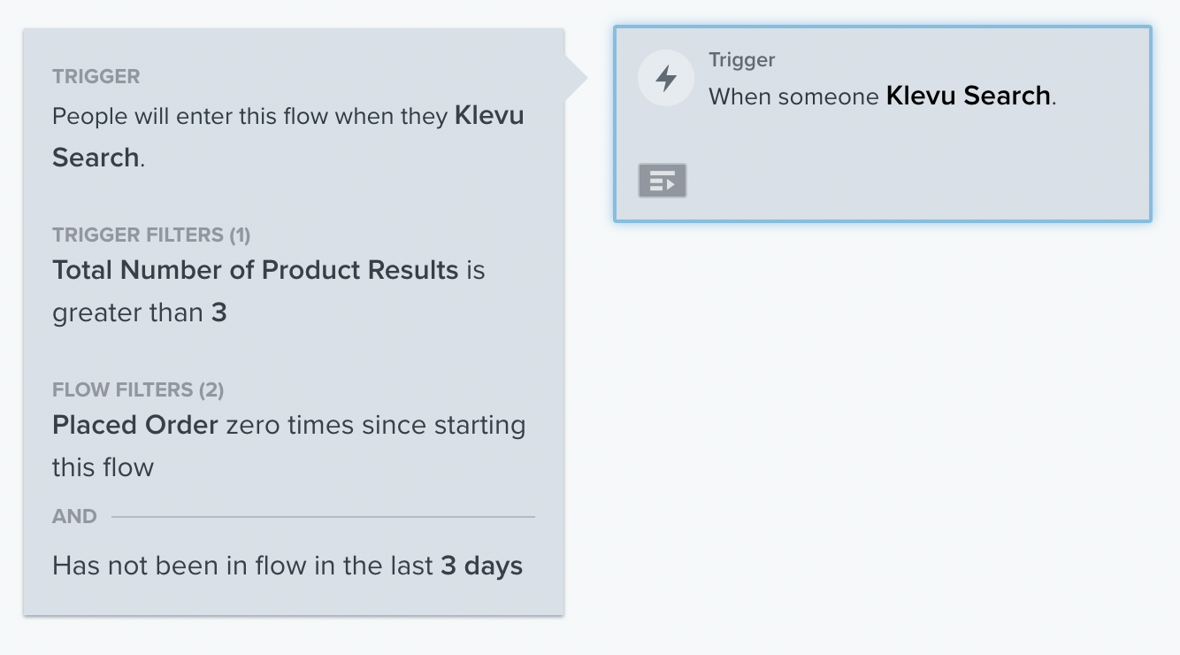The width and height of the screenshot is (1180, 655).
Task: Click the bold '3 days' value
Action: [x=481, y=566]
